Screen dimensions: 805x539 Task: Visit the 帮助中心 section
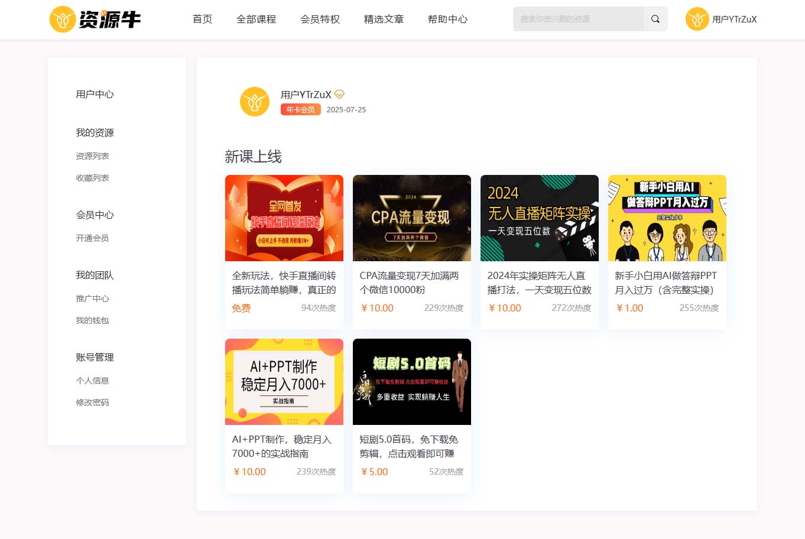point(447,19)
